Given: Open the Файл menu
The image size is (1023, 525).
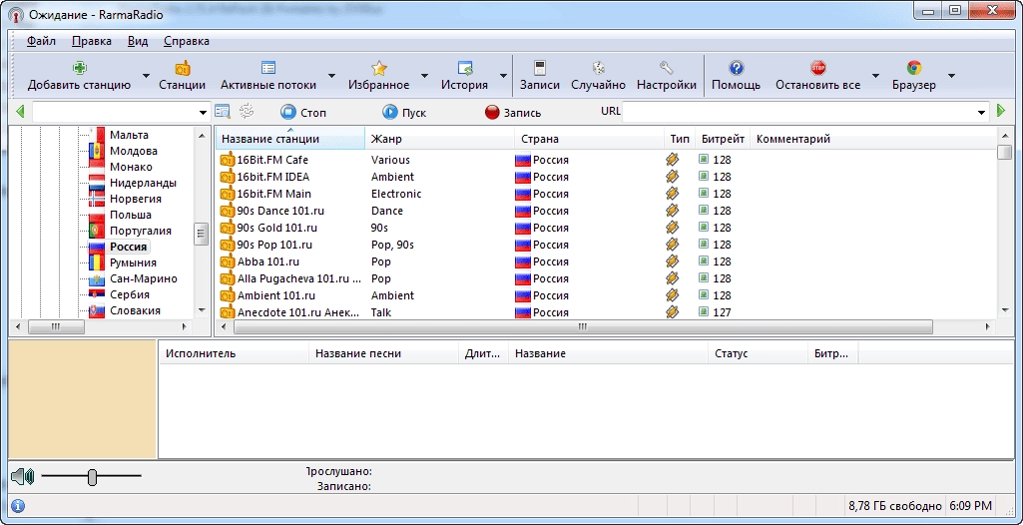Looking at the screenshot, I should point(41,41).
